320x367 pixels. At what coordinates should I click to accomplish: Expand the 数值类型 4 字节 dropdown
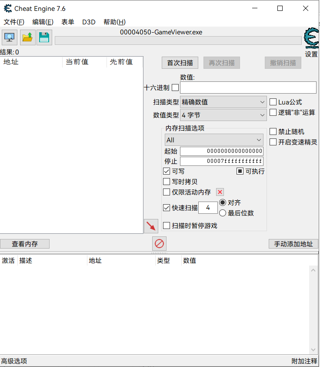223,115
